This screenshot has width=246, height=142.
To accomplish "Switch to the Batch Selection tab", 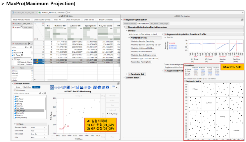I will pyautogui.click(x=143, y=24).
